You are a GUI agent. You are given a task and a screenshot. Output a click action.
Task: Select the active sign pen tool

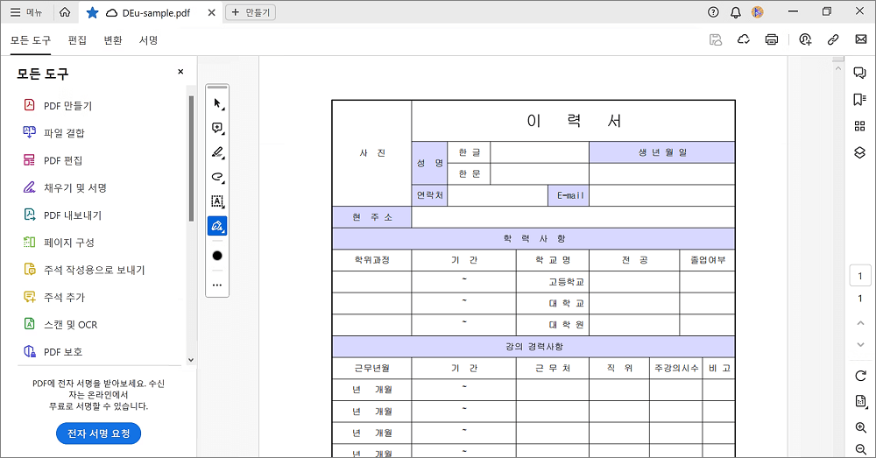pyautogui.click(x=217, y=226)
